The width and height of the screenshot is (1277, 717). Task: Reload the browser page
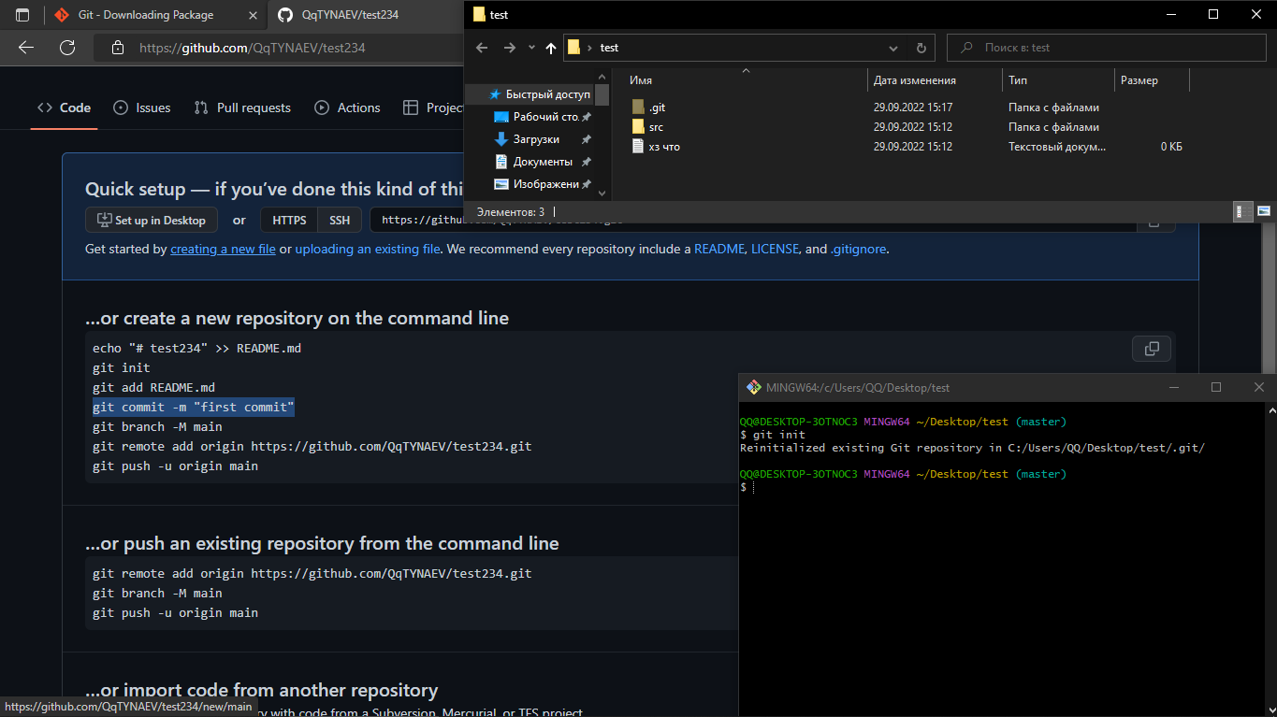(x=67, y=48)
